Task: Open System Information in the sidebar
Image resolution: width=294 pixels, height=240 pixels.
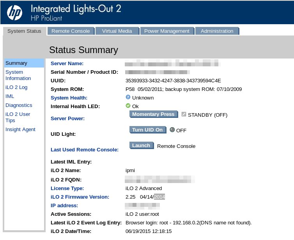Action: (18, 75)
